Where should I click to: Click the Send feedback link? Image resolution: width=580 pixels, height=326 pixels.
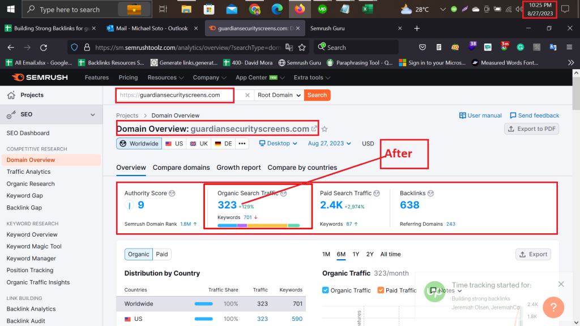tap(535, 115)
